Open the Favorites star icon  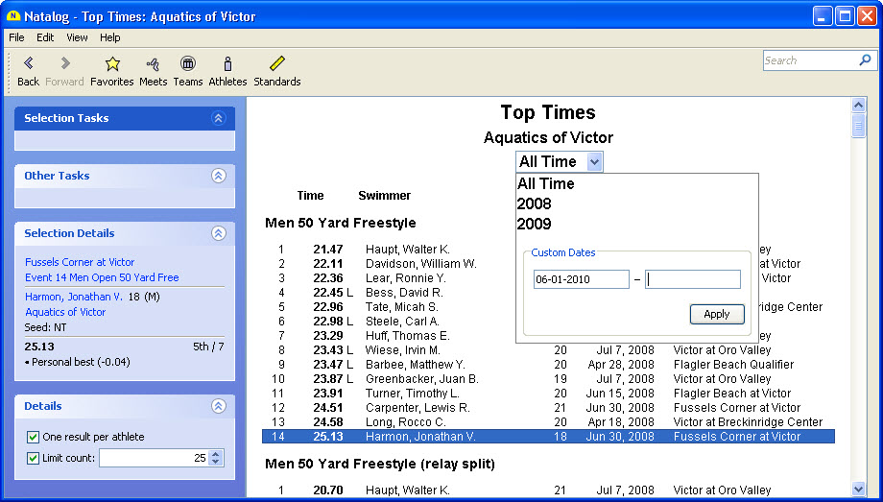[x=112, y=64]
